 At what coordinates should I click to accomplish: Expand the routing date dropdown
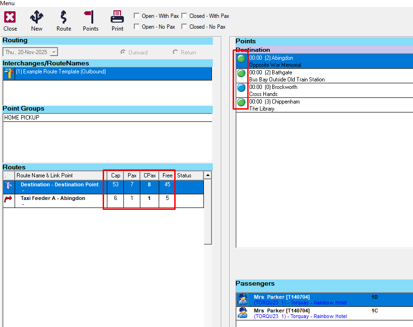pyautogui.click(x=54, y=52)
